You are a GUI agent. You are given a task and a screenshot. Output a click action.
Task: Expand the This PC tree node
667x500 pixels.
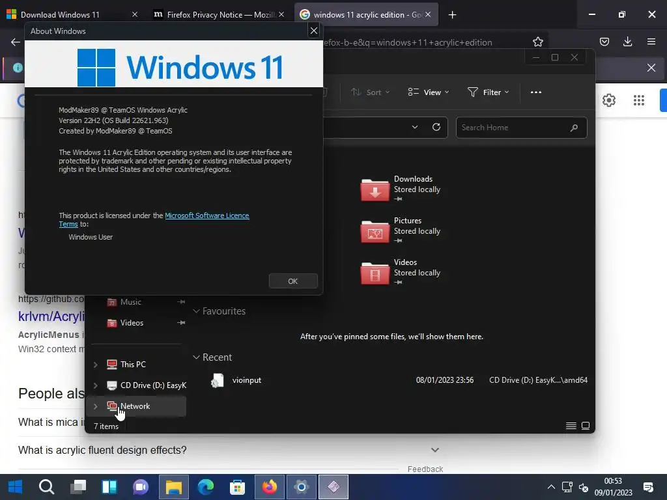(96, 365)
